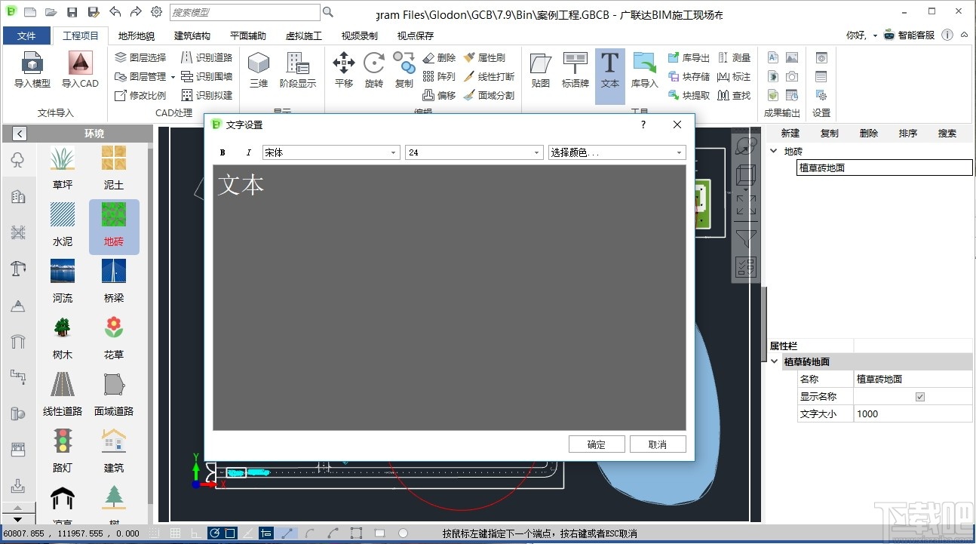The width and height of the screenshot is (976, 544).
Task: Toggle the circle drawing mode in status bar
Action: pyautogui.click(x=403, y=533)
